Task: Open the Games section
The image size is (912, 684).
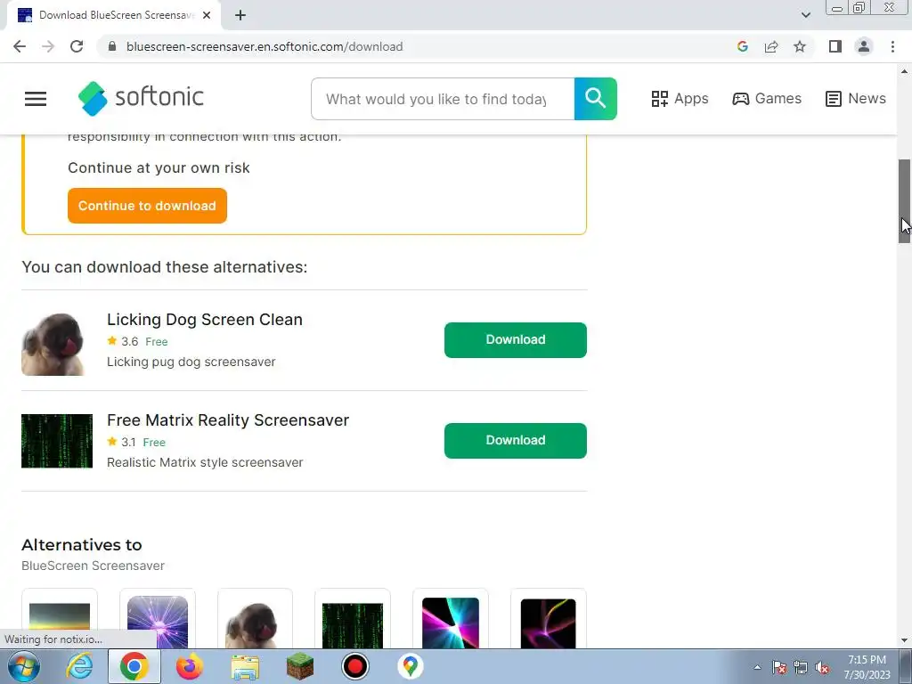Action: (767, 98)
